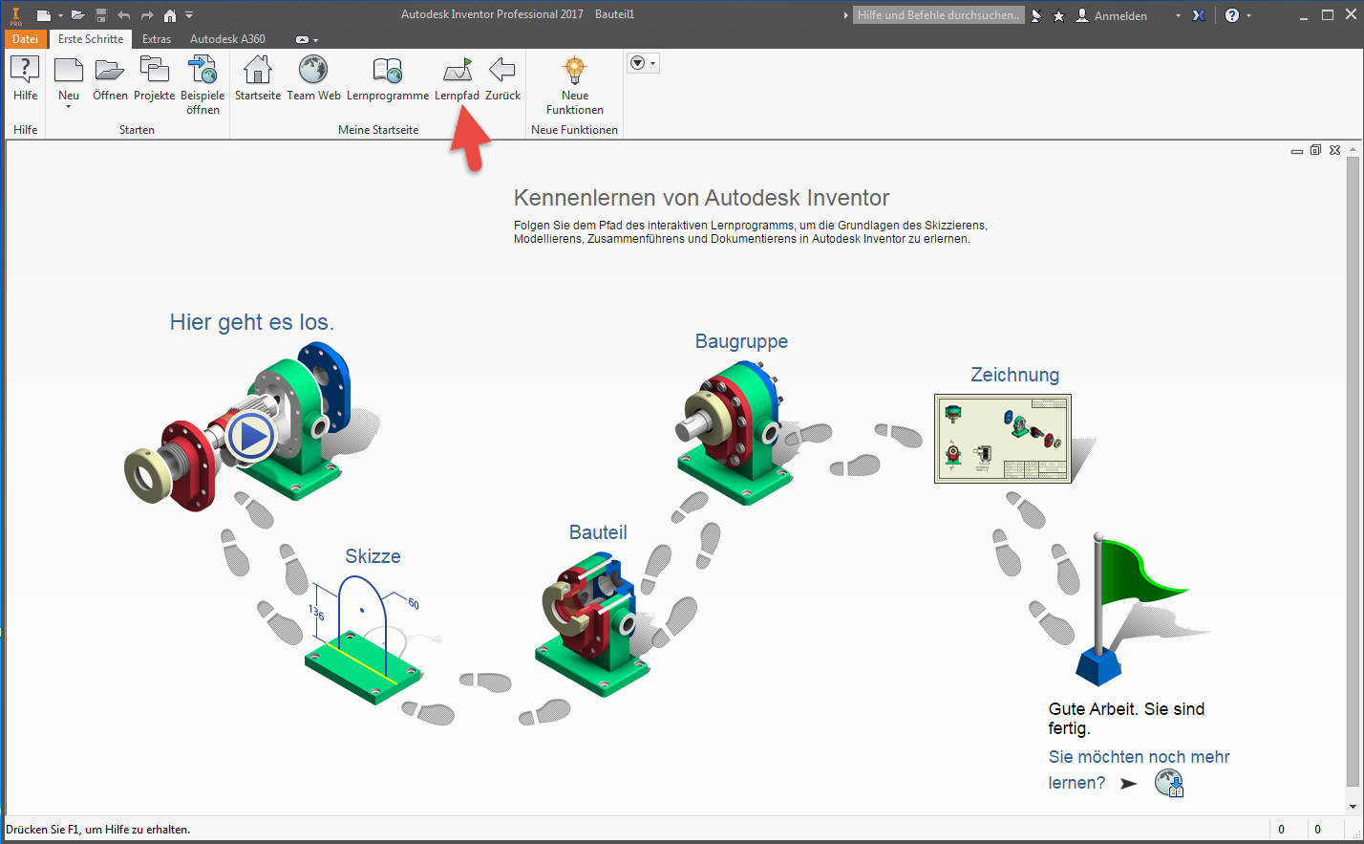Open the Skizze tutorial link
1364x844 pixels.
[373, 556]
